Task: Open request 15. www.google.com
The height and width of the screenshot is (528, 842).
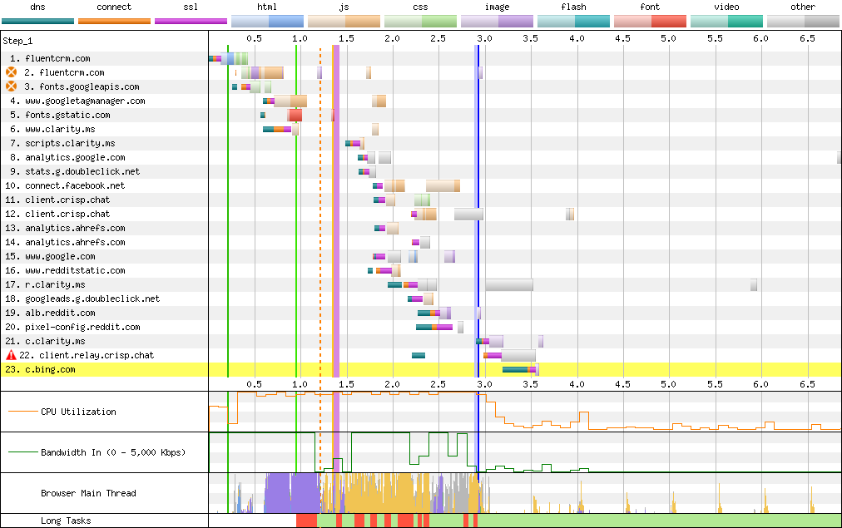Action: (50, 256)
